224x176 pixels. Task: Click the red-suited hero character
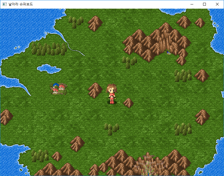(112, 94)
